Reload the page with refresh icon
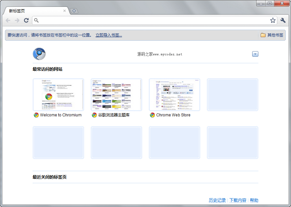This screenshot has width=291, height=207. (26, 21)
